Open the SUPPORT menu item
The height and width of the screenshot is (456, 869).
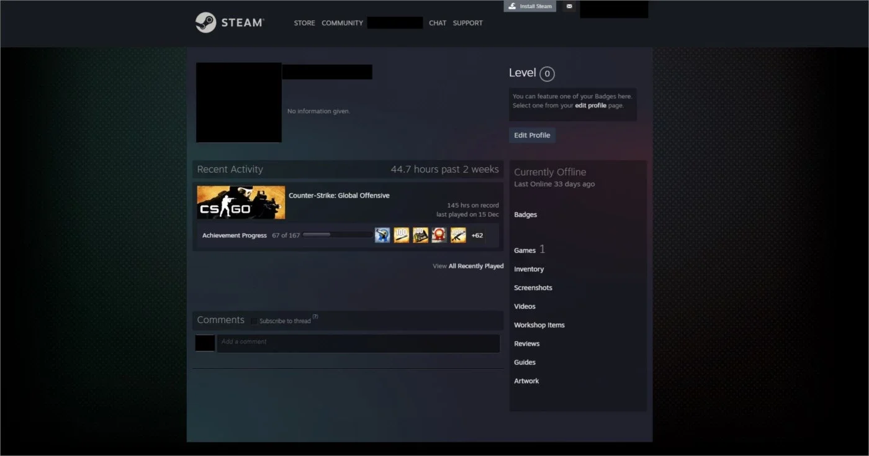467,23
